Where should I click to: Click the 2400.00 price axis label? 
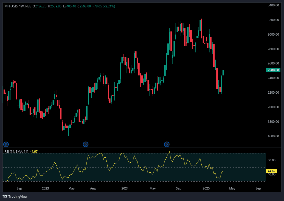pyautogui.click(x=273, y=78)
